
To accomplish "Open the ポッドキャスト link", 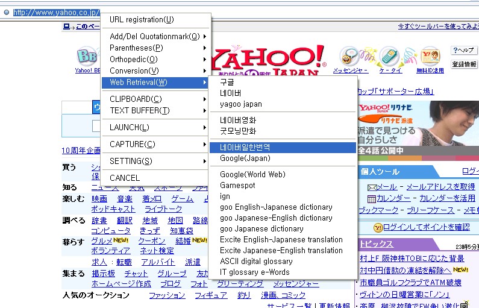I will (x=113, y=209).
